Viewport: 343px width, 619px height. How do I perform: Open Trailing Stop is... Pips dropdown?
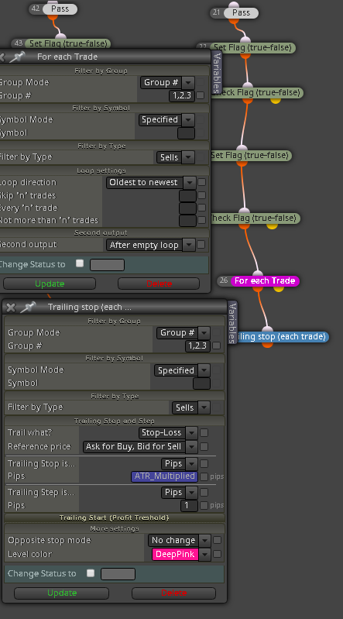(x=191, y=463)
